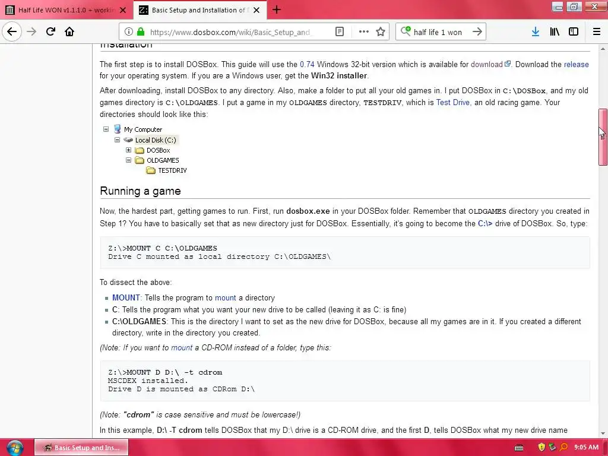This screenshot has width=608, height=456.
Task: Click the Basic Setup taskbar button
Action: pyautogui.click(x=81, y=448)
